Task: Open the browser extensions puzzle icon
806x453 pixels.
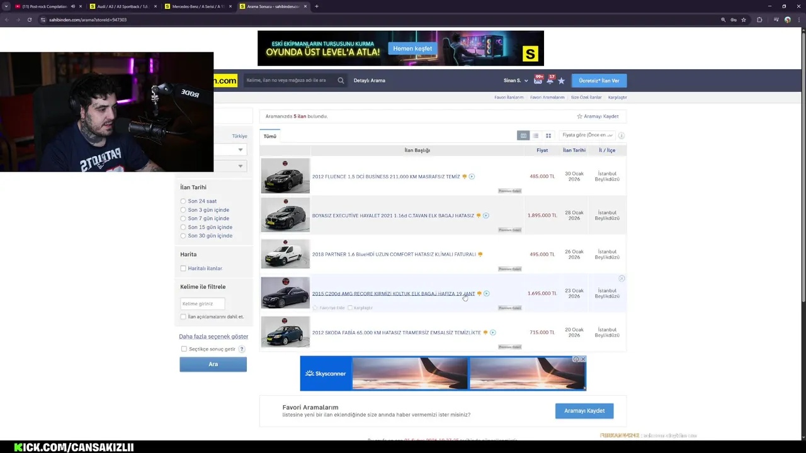Action: point(759,20)
